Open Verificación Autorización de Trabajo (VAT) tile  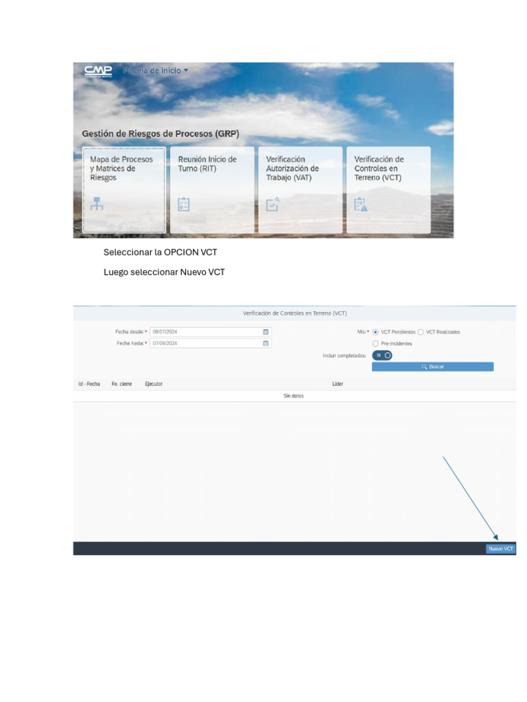pos(301,189)
